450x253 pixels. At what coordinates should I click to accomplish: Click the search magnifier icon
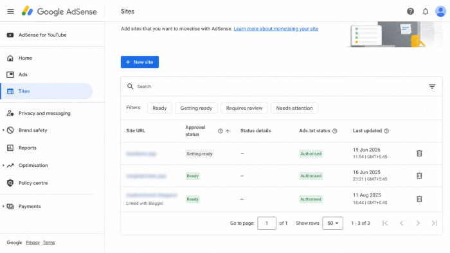130,87
